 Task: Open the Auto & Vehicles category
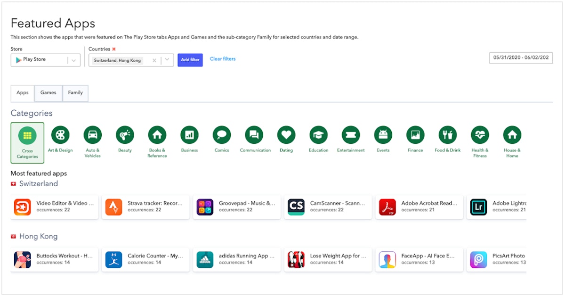coord(92,135)
